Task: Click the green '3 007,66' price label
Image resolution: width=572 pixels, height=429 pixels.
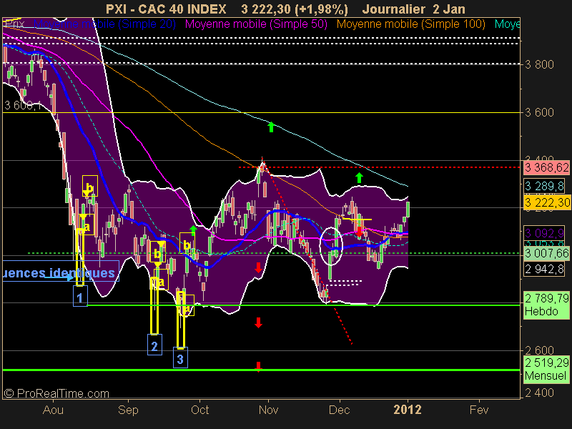Action: coord(547,253)
